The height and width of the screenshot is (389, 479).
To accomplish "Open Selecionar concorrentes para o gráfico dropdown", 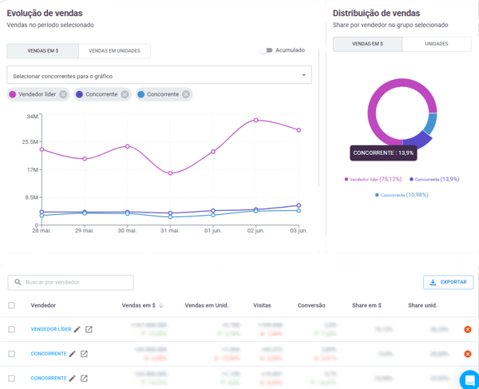I will [x=159, y=75].
